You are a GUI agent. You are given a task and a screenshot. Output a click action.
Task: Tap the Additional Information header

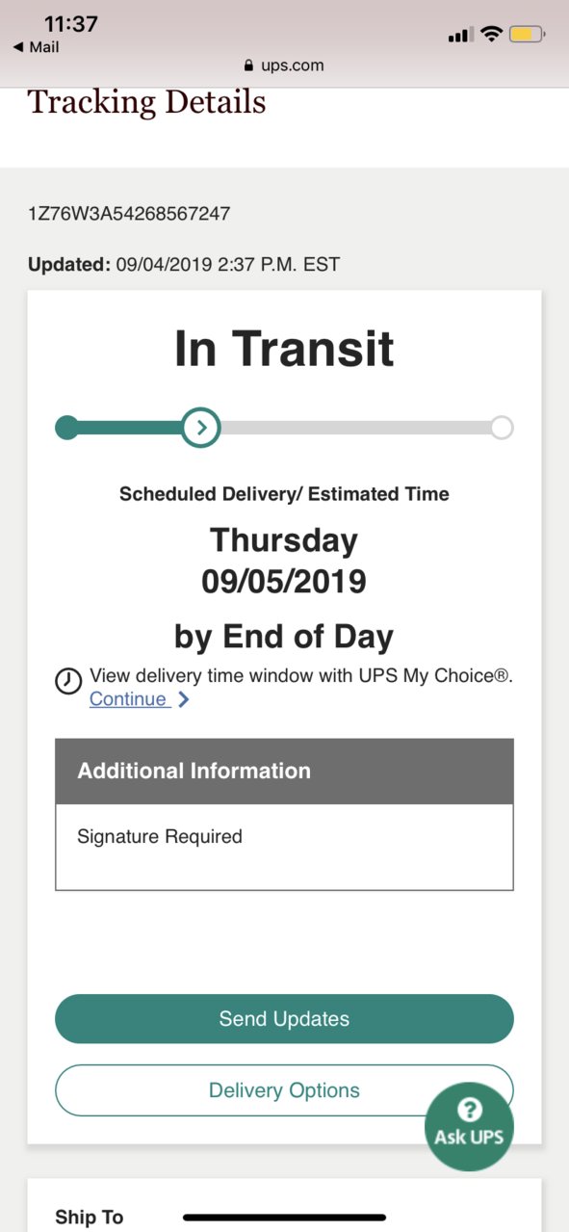[x=284, y=772]
